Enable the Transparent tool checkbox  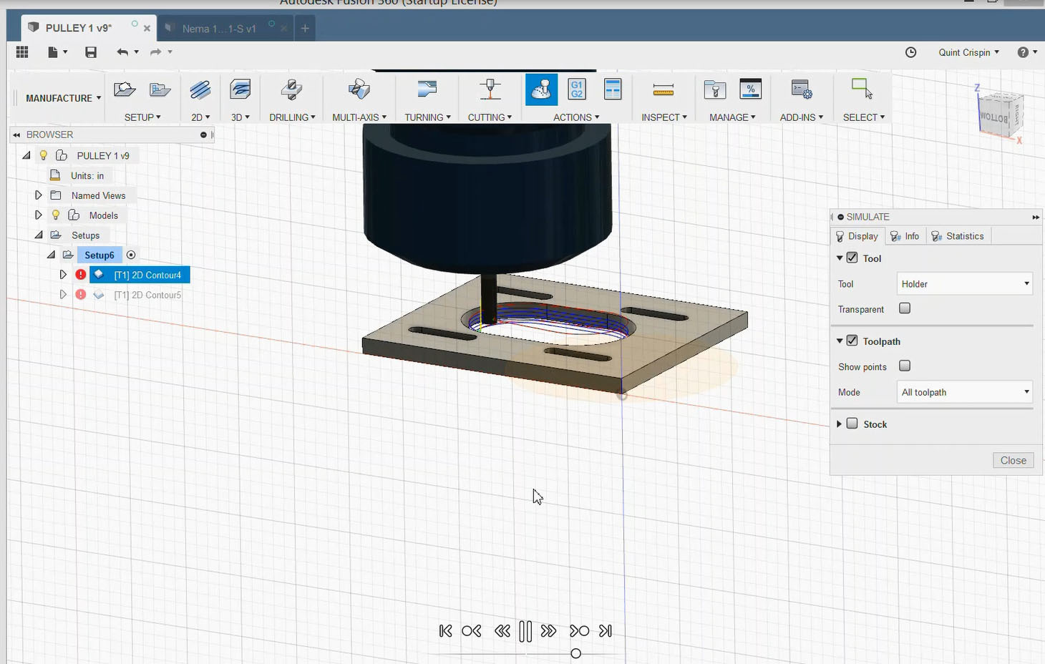pyautogui.click(x=905, y=308)
